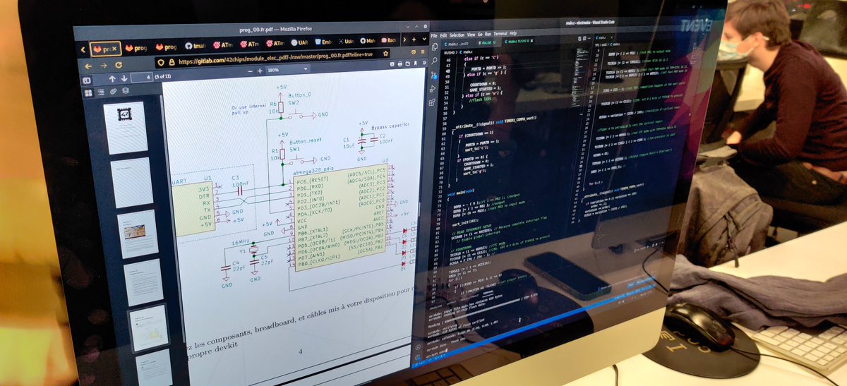Go back in Firefox
The width and height of the screenshot is (847, 386).
[x=88, y=66]
